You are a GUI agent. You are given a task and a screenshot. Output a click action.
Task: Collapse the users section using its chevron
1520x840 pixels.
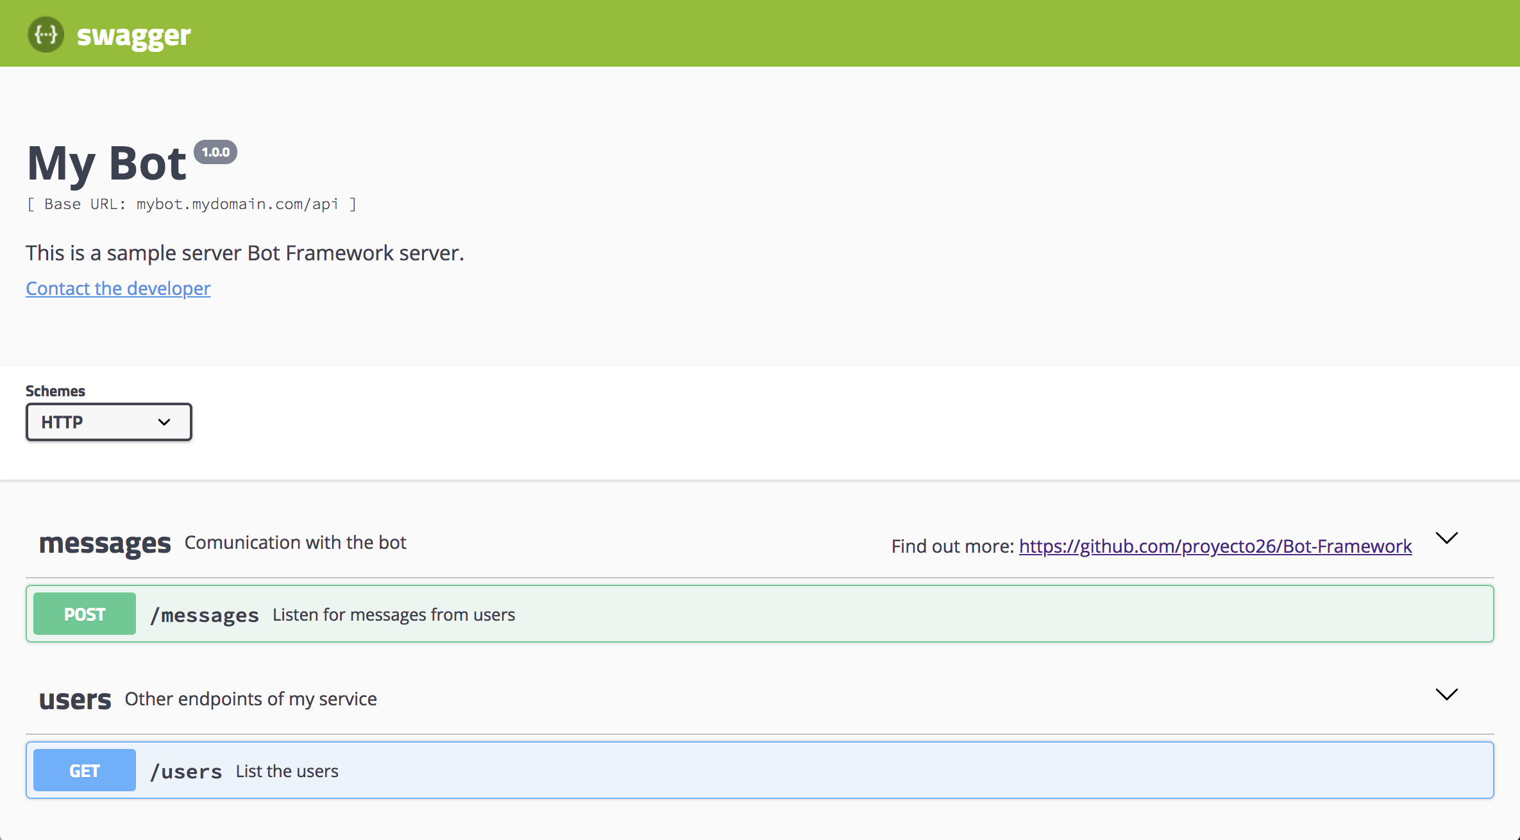tap(1446, 694)
